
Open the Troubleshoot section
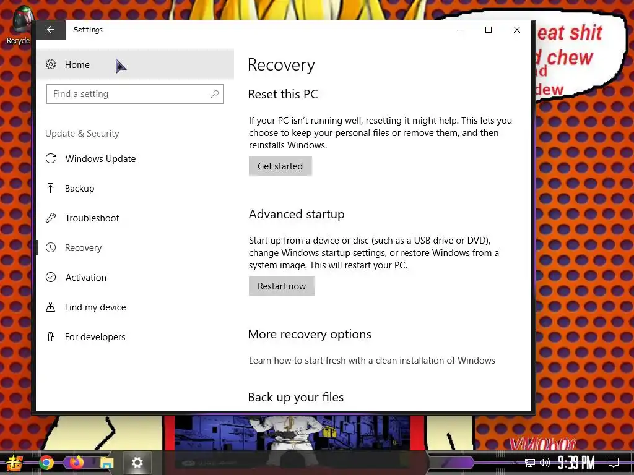[135, 218]
